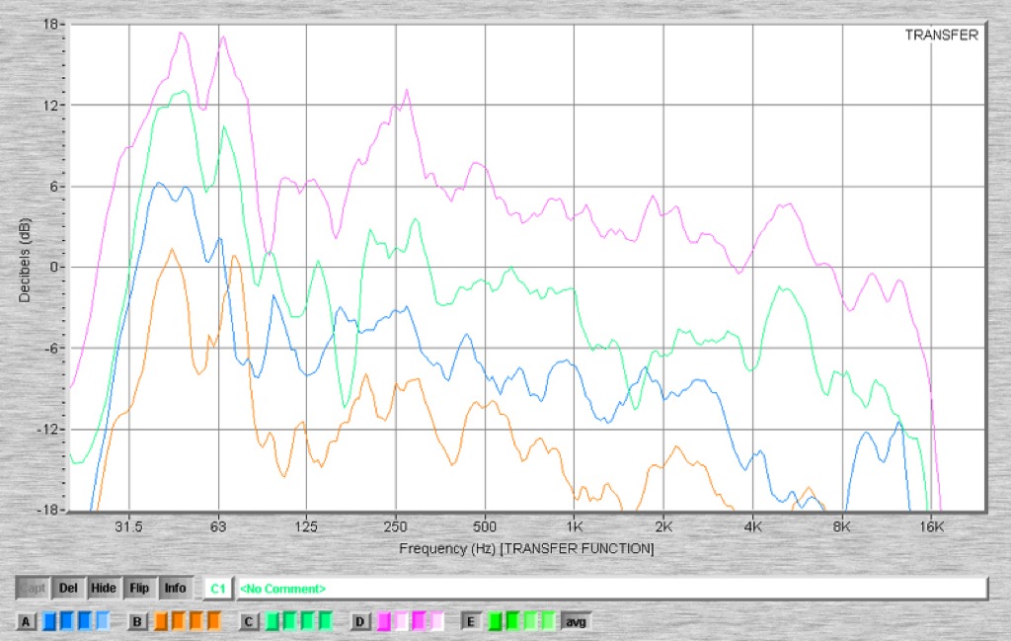
Task: Select the first orange slot in bank B
Action: [x=163, y=621]
